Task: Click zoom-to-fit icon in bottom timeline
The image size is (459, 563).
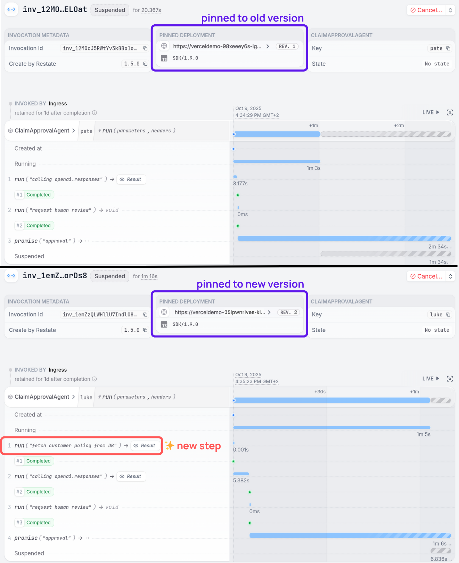Action: point(450,379)
